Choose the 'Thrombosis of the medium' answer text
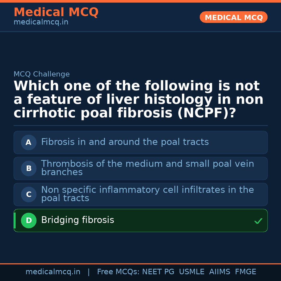Screen dimensions: 281x281 (147, 168)
